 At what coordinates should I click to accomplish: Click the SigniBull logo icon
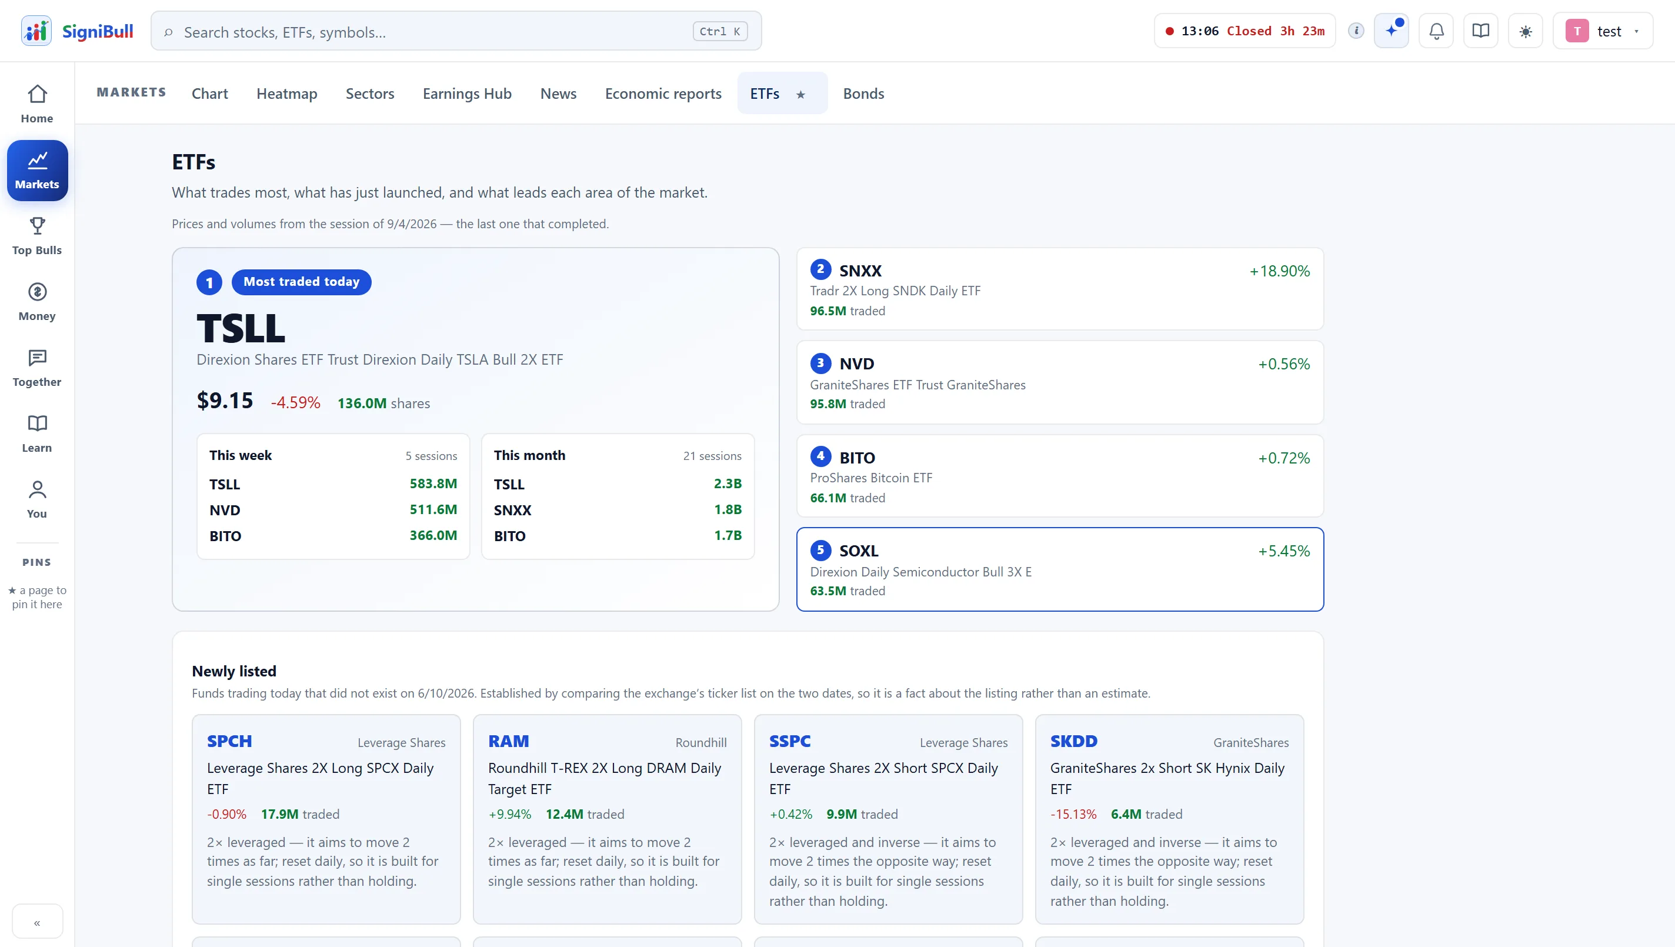point(36,31)
